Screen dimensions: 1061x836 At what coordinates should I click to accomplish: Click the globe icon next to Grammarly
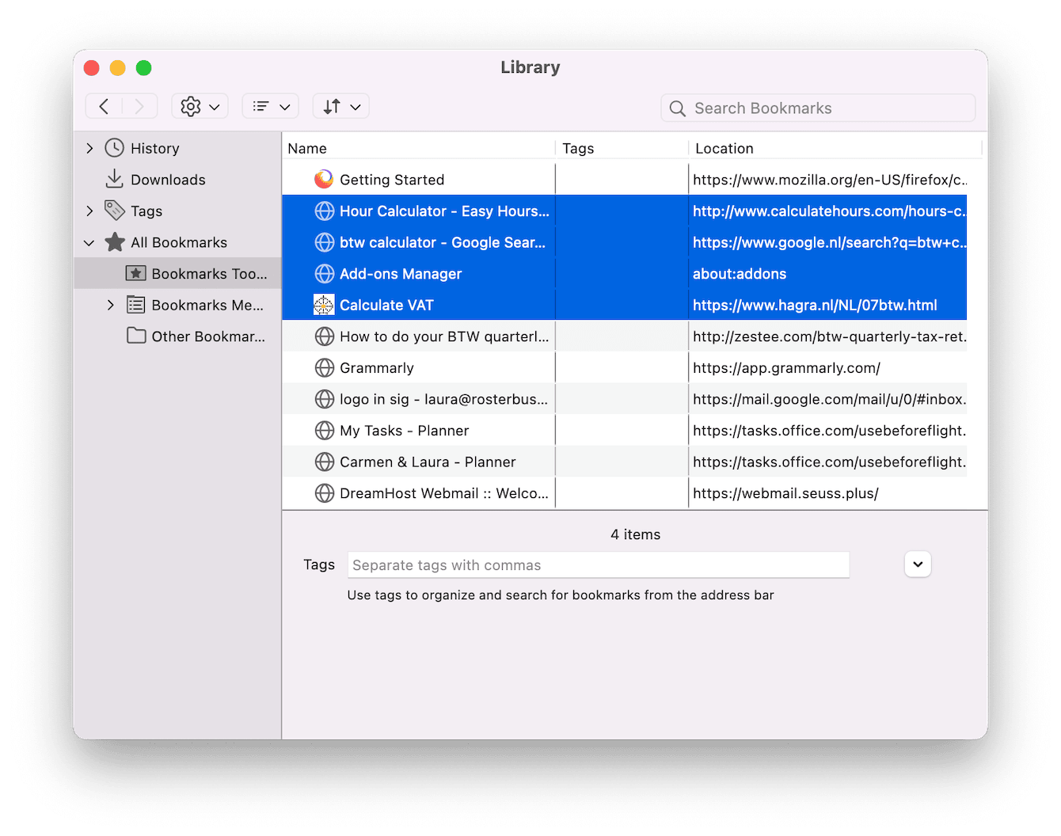coord(324,367)
